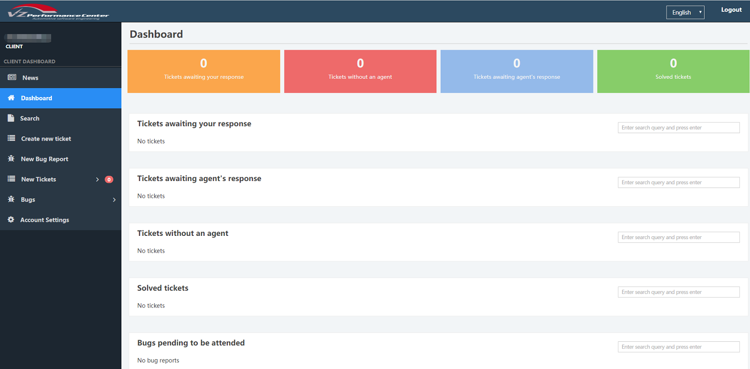Screen dimensions: 750x369
Task: Open the News menu item
Action: click(x=30, y=78)
